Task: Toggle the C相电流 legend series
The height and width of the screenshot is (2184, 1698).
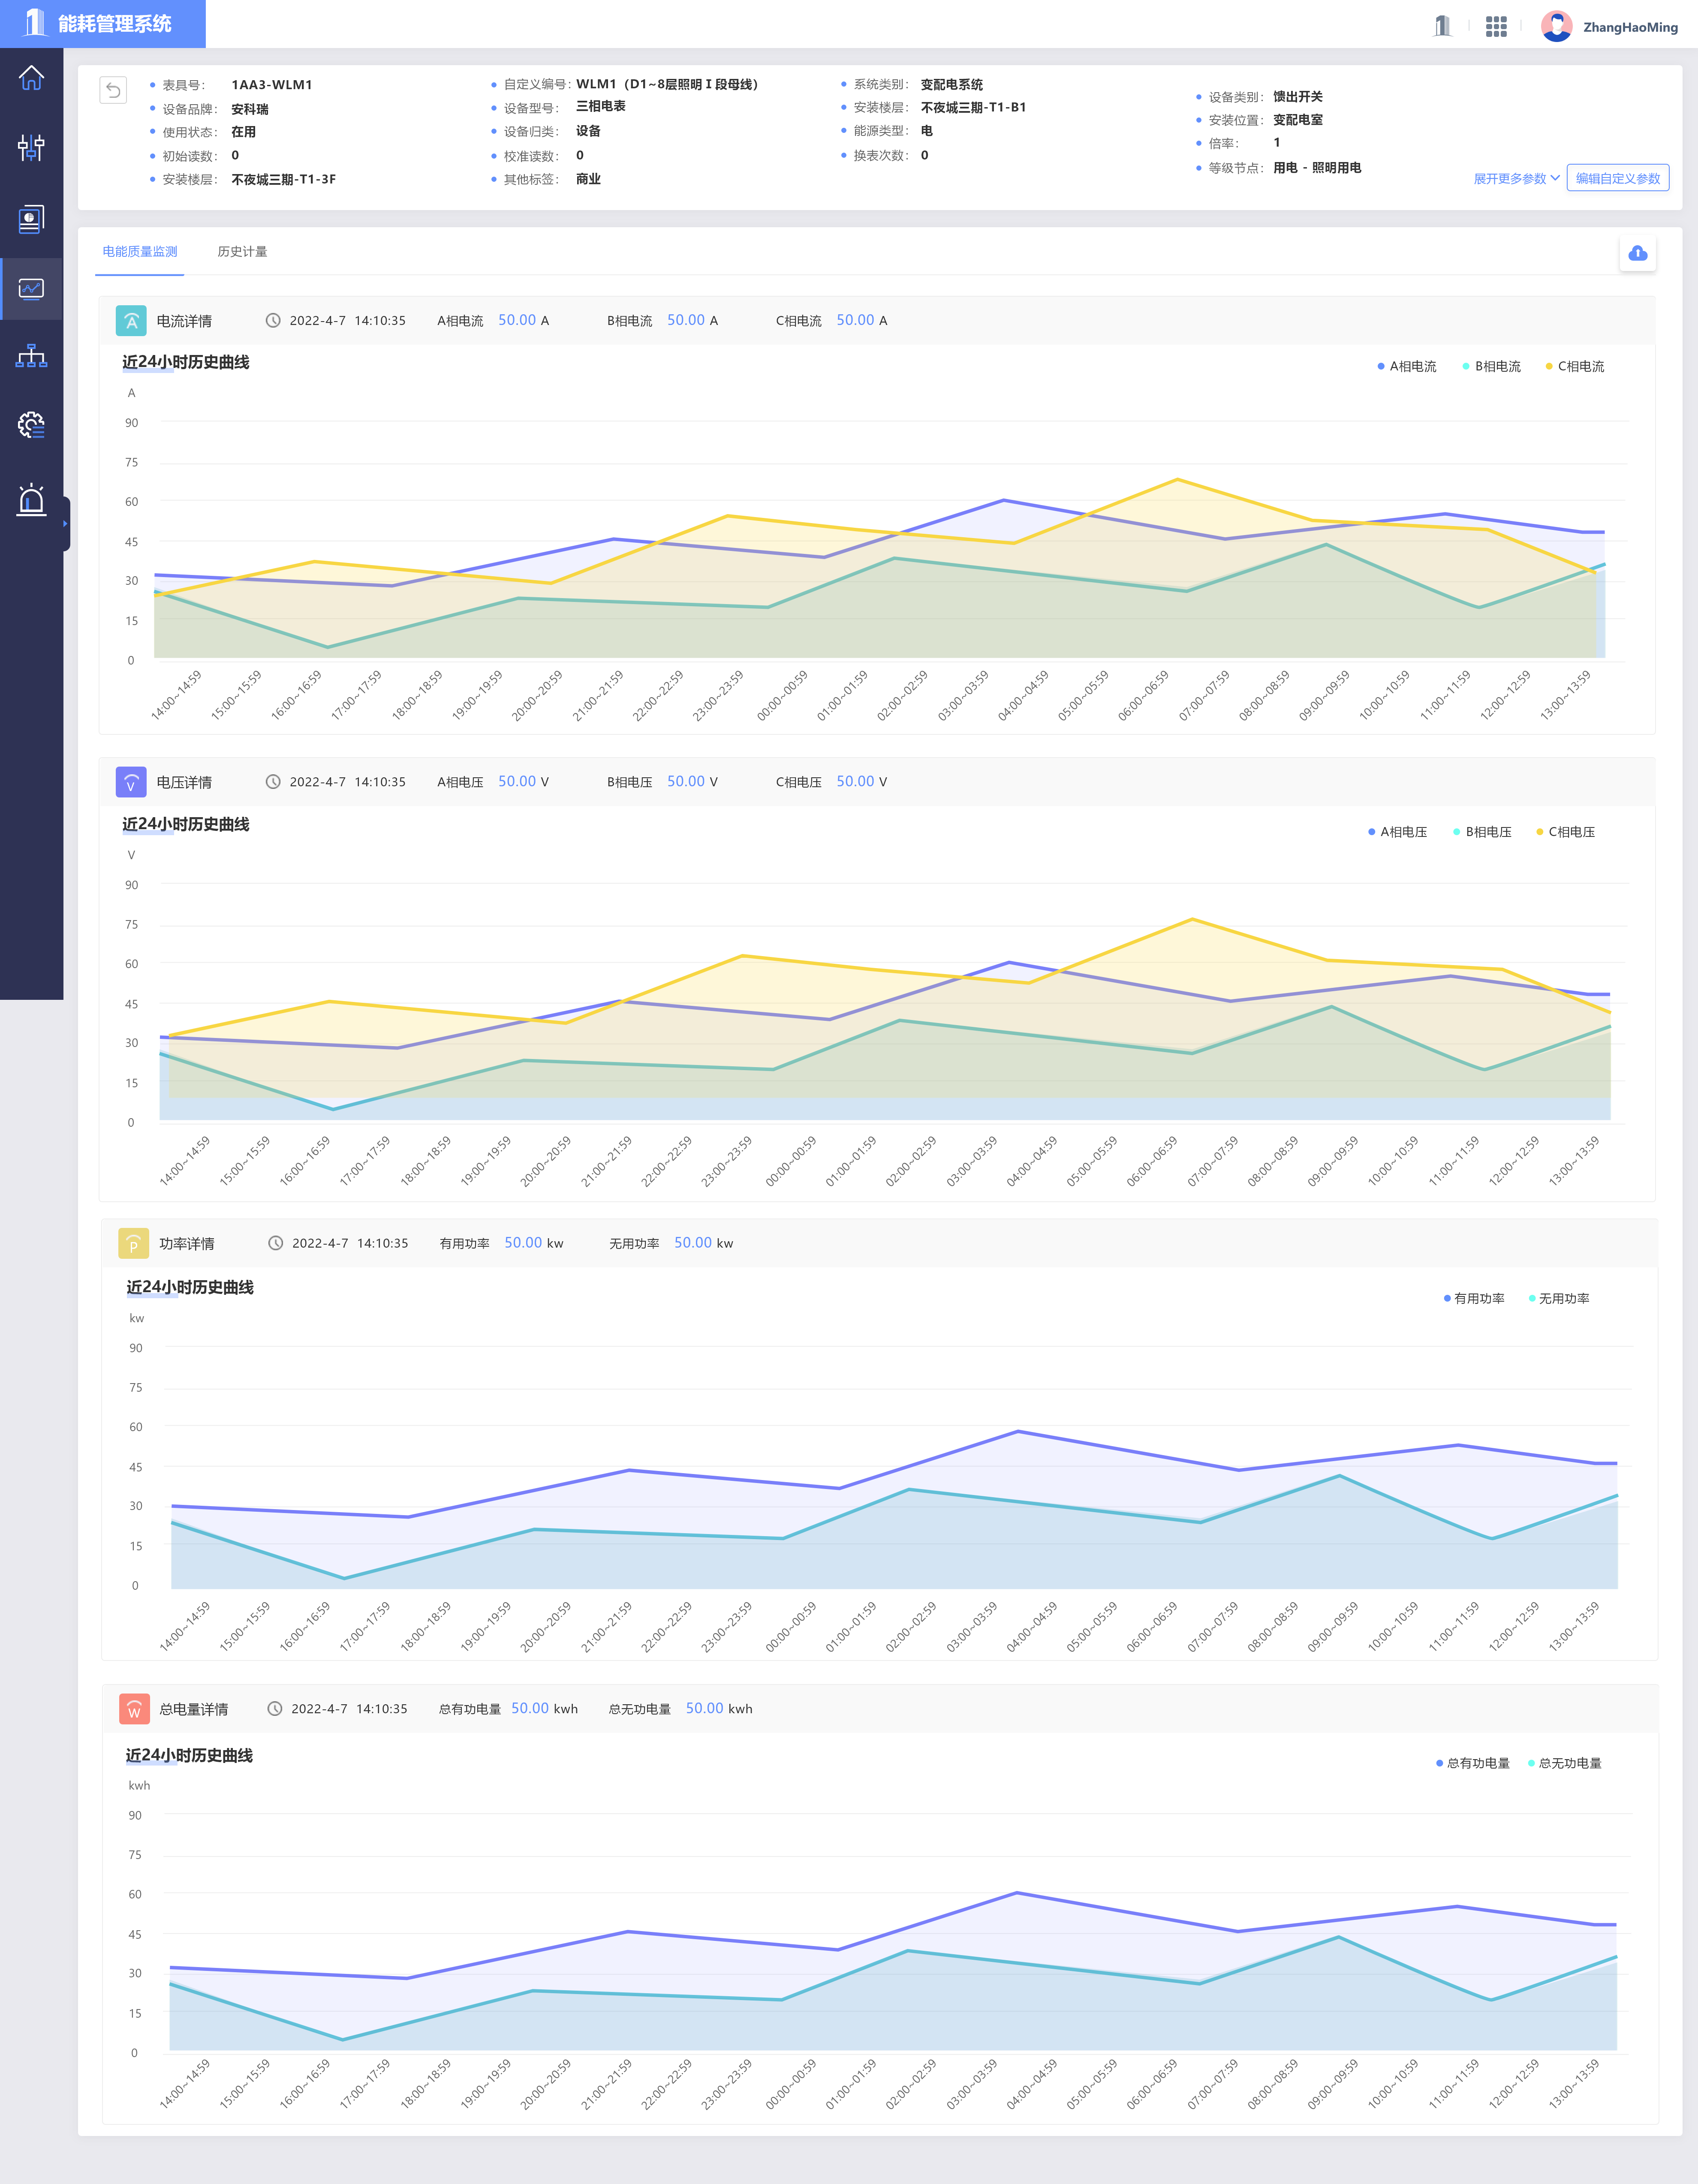Action: coord(1575,366)
